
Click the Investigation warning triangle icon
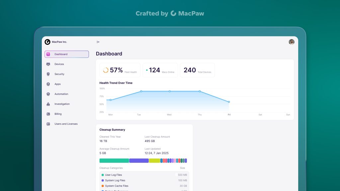click(x=48, y=104)
